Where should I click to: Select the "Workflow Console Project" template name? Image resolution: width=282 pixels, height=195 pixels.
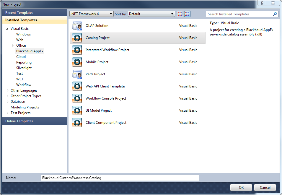[x=106, y=98]
